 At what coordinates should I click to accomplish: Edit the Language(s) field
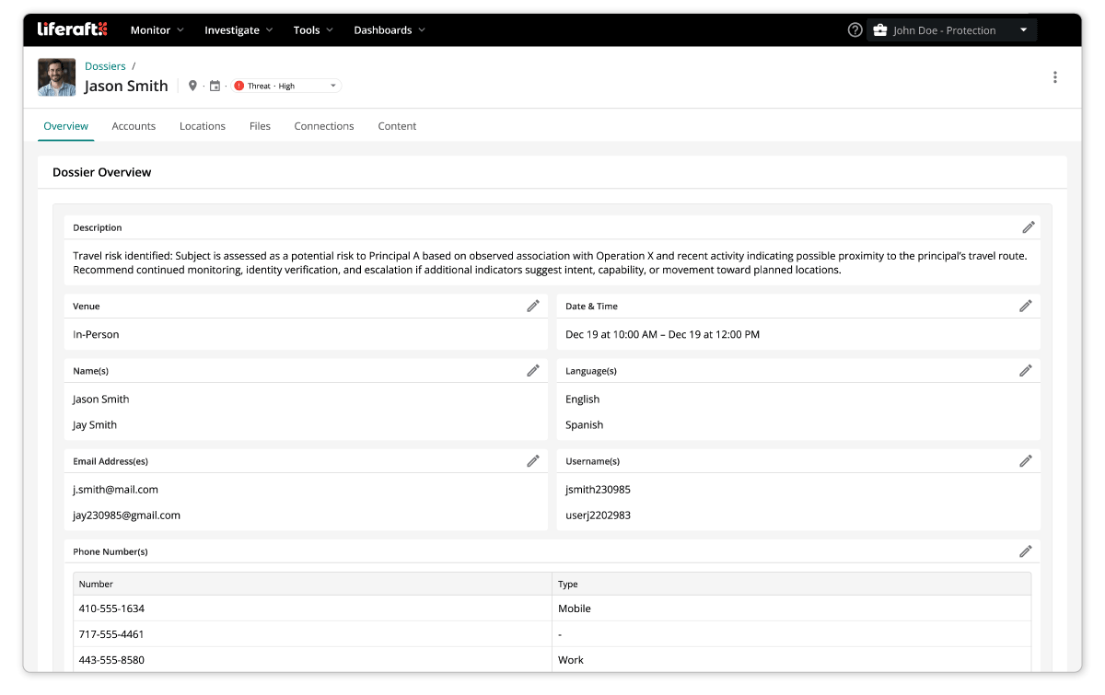(1025, 370)
